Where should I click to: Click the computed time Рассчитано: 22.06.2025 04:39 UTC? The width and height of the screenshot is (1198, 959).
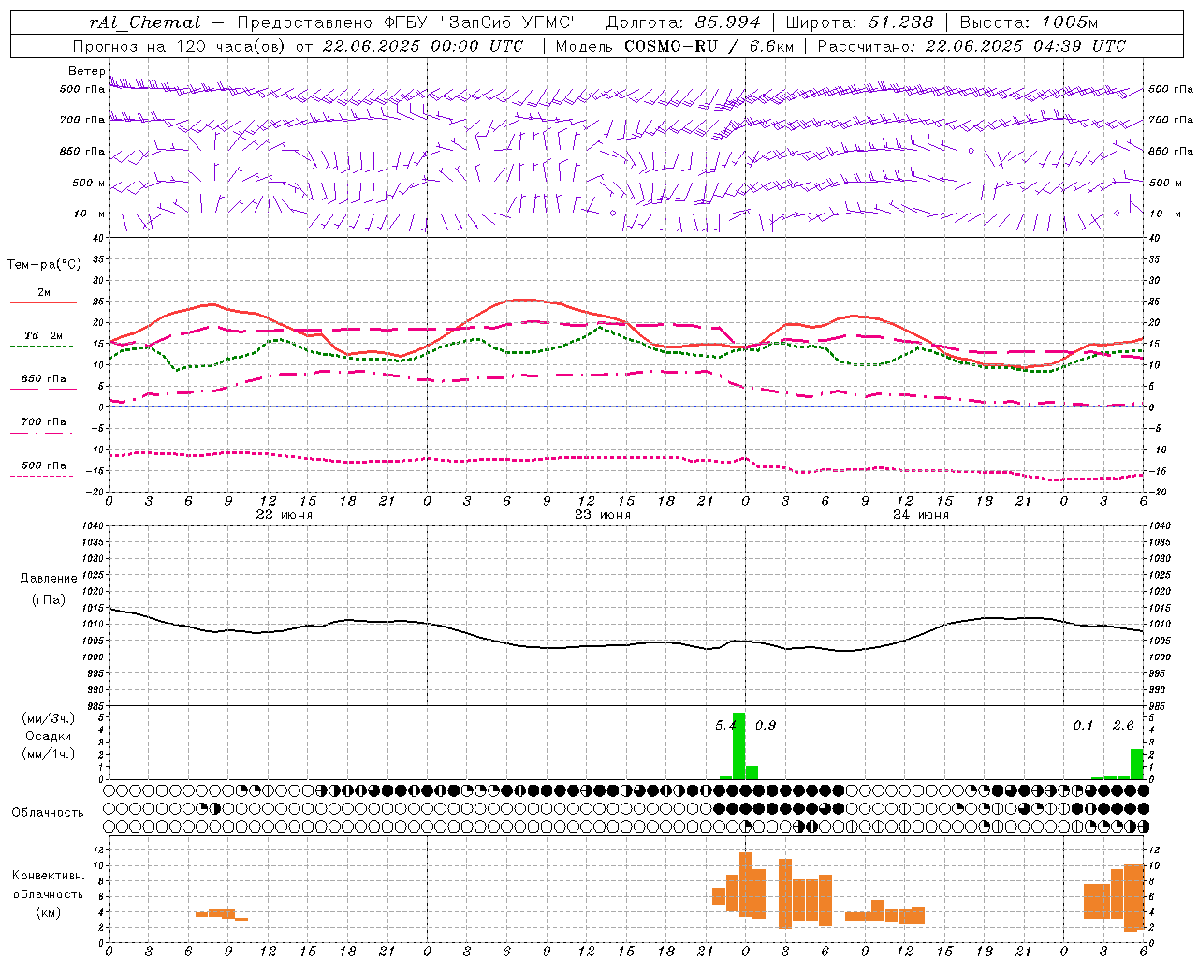pyautogui.click(x=972, y=46)
